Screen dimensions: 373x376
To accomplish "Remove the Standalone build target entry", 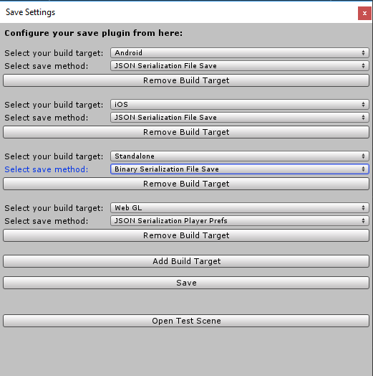I will 186,184.
